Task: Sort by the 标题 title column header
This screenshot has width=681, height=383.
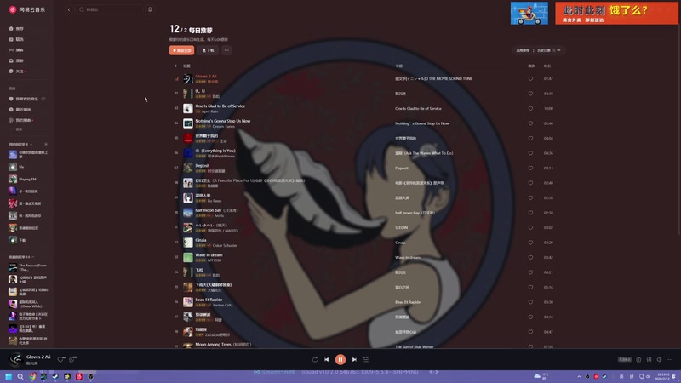Action: pos(186,66)
